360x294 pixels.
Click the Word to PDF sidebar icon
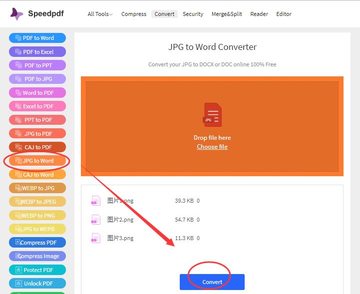click(x=18, y=92)
